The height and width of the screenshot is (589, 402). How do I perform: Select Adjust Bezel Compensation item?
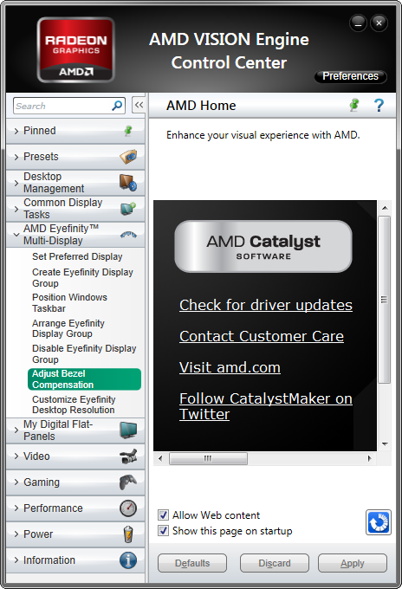click(84, 379)
